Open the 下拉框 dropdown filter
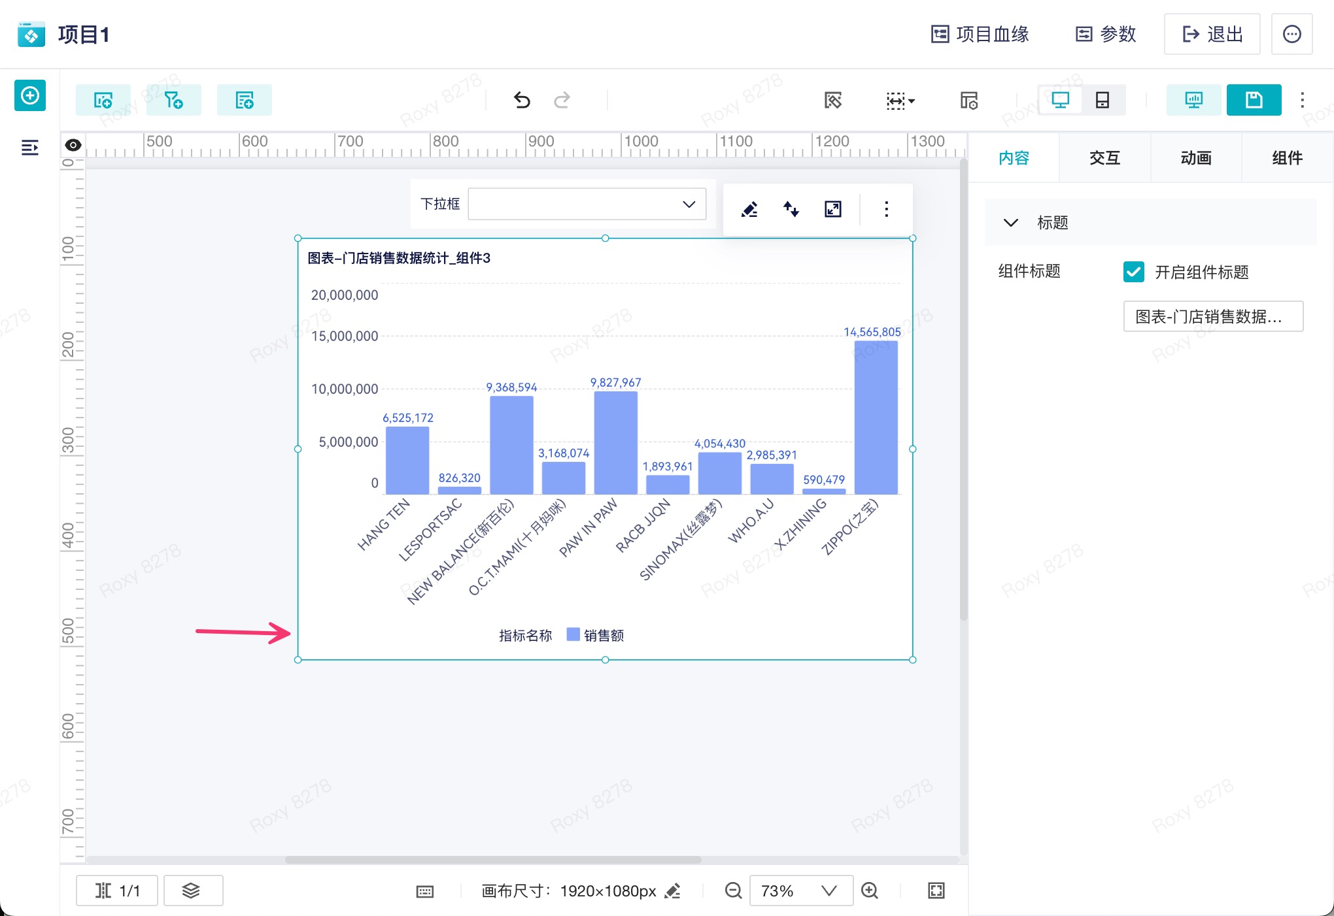 point(587,204)
